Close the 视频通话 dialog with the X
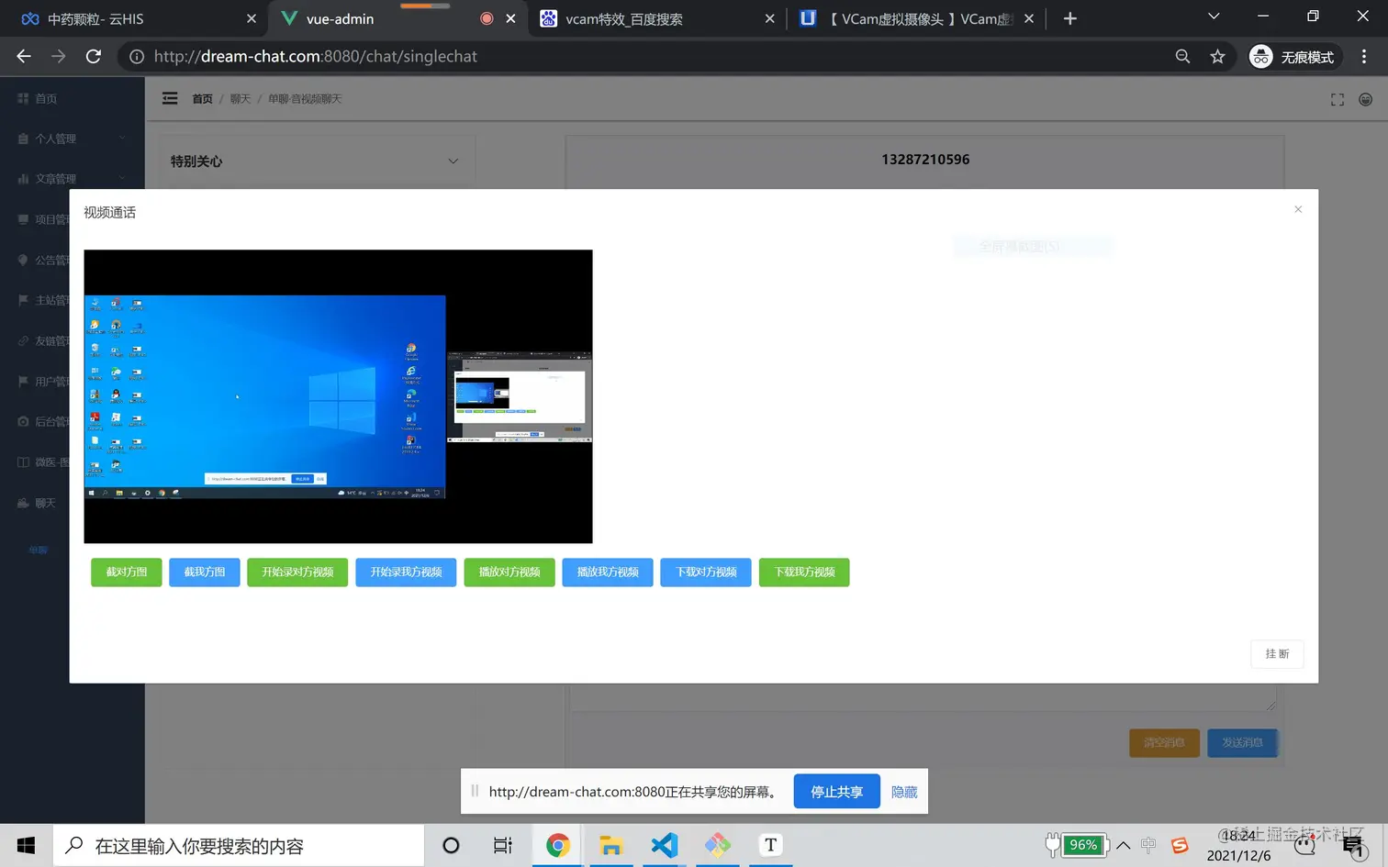This screenshot has height=867, width=1388. coord(1298,209)
